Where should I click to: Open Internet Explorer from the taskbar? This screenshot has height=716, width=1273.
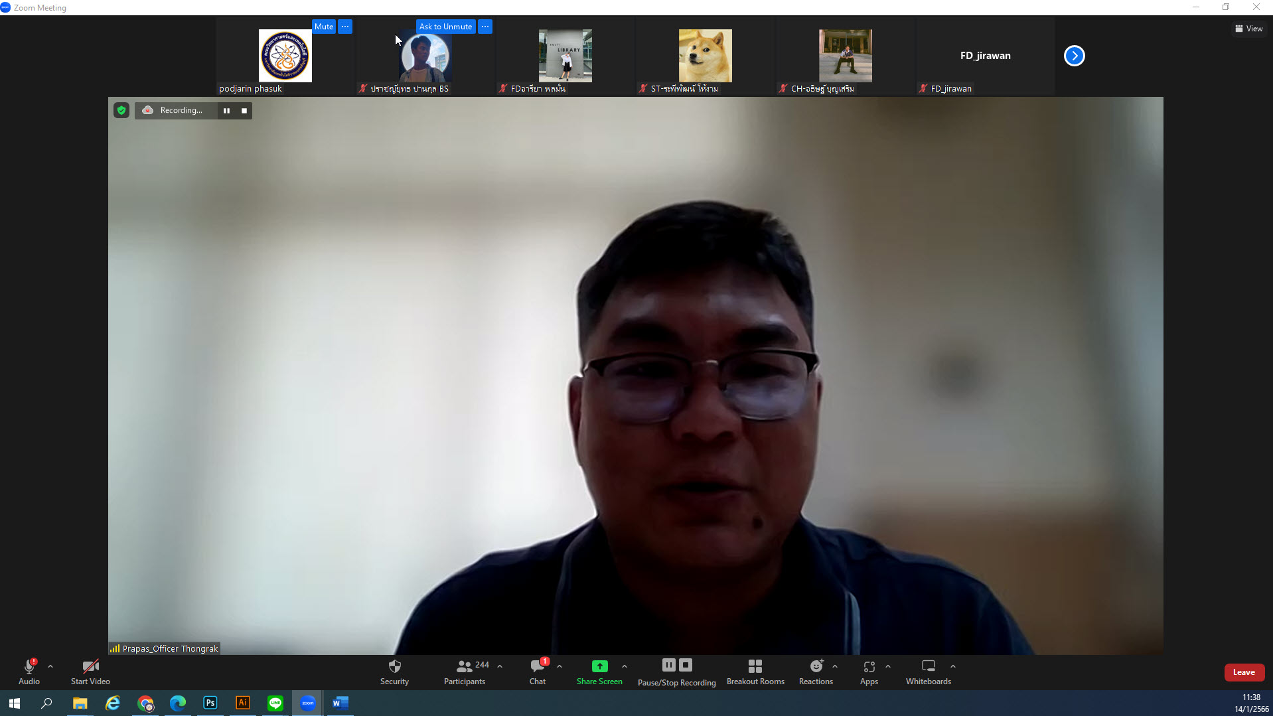[112, 703]
